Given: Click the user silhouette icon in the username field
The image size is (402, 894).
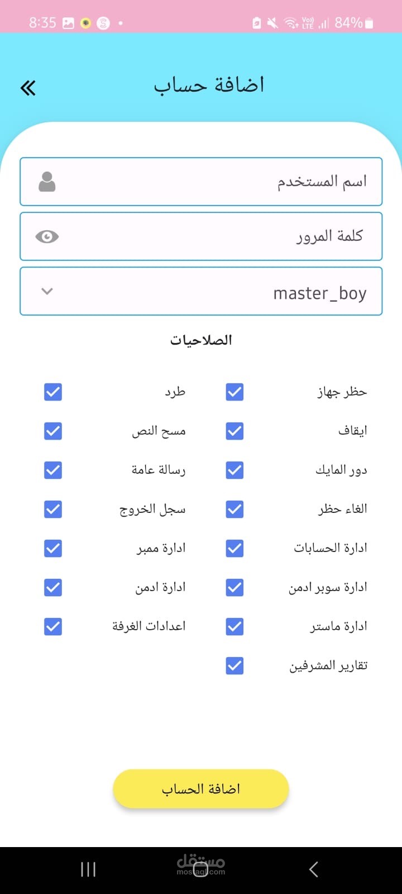Looking at the screenshot, I should 47,182.
